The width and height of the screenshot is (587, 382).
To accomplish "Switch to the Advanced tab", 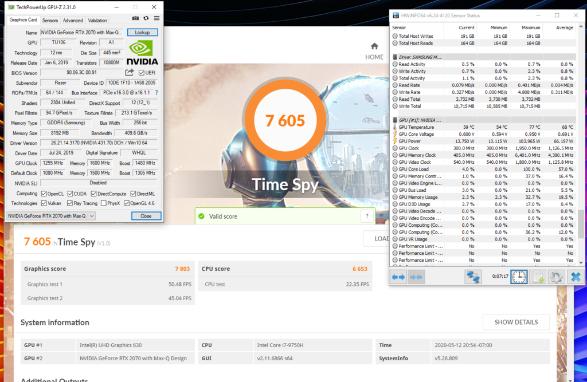I will click(x=73, y=21).
